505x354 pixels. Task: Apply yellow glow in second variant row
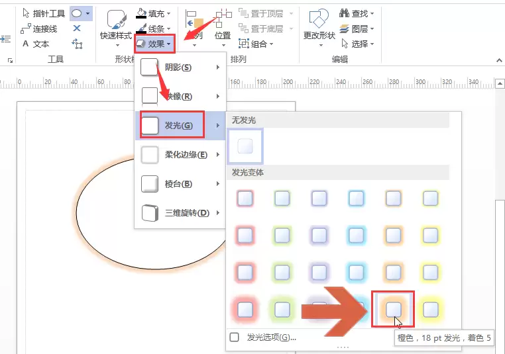pos(430,235)
